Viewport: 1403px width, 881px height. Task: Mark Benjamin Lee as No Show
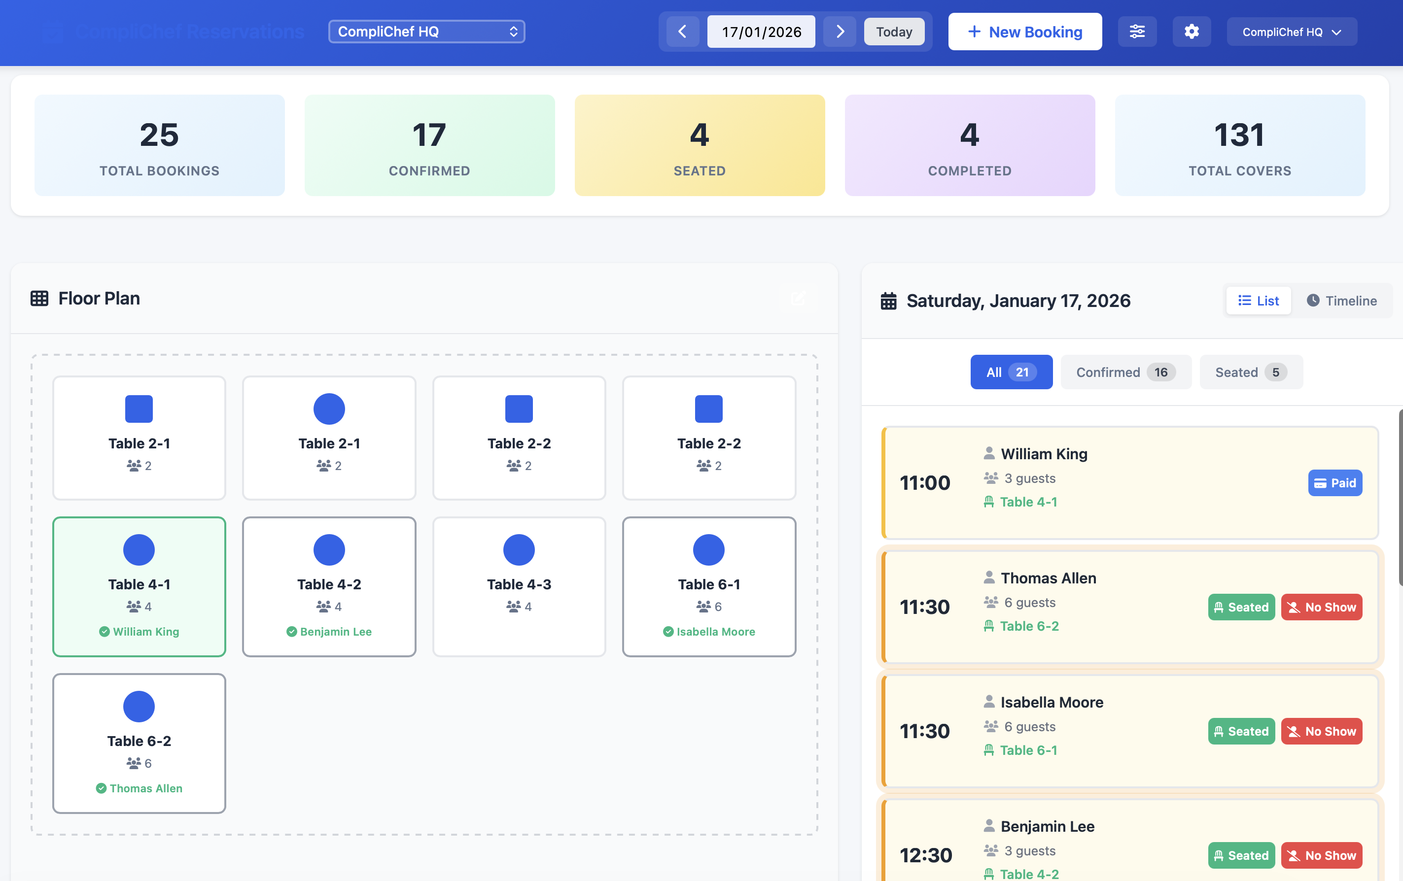[1322, 855]
